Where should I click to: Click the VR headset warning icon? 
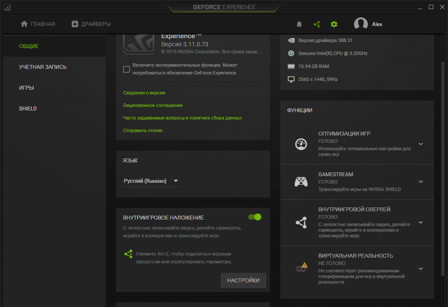tap(301, 267)
